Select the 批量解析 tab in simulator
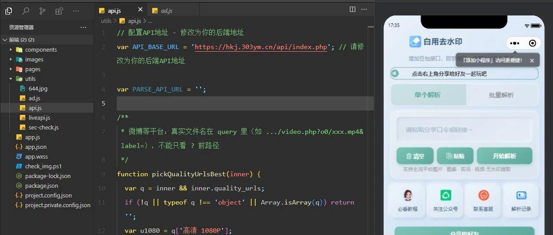The width and height of the screenshot is (553, 235). 501,95
